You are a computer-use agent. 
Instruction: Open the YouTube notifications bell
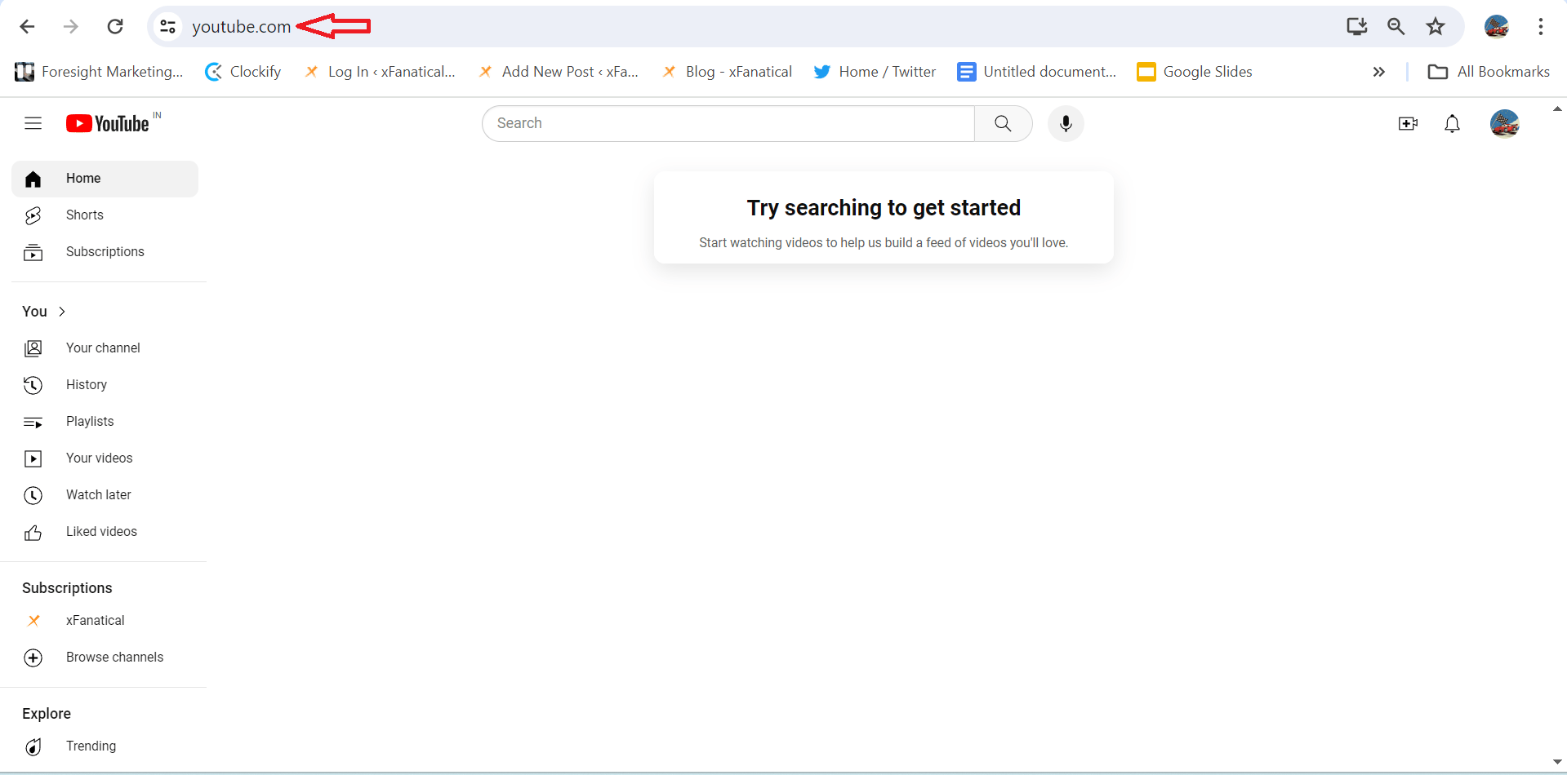(1451, 124)
